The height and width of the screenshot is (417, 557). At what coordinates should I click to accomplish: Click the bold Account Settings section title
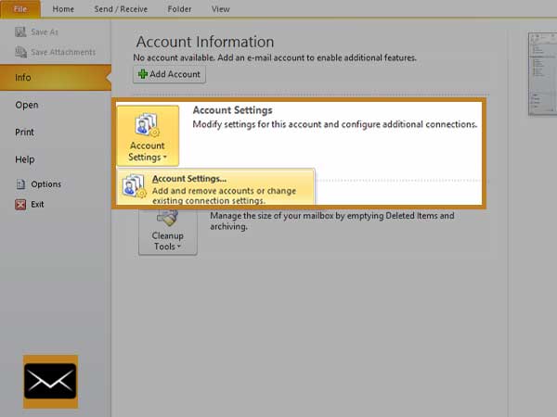233,110
